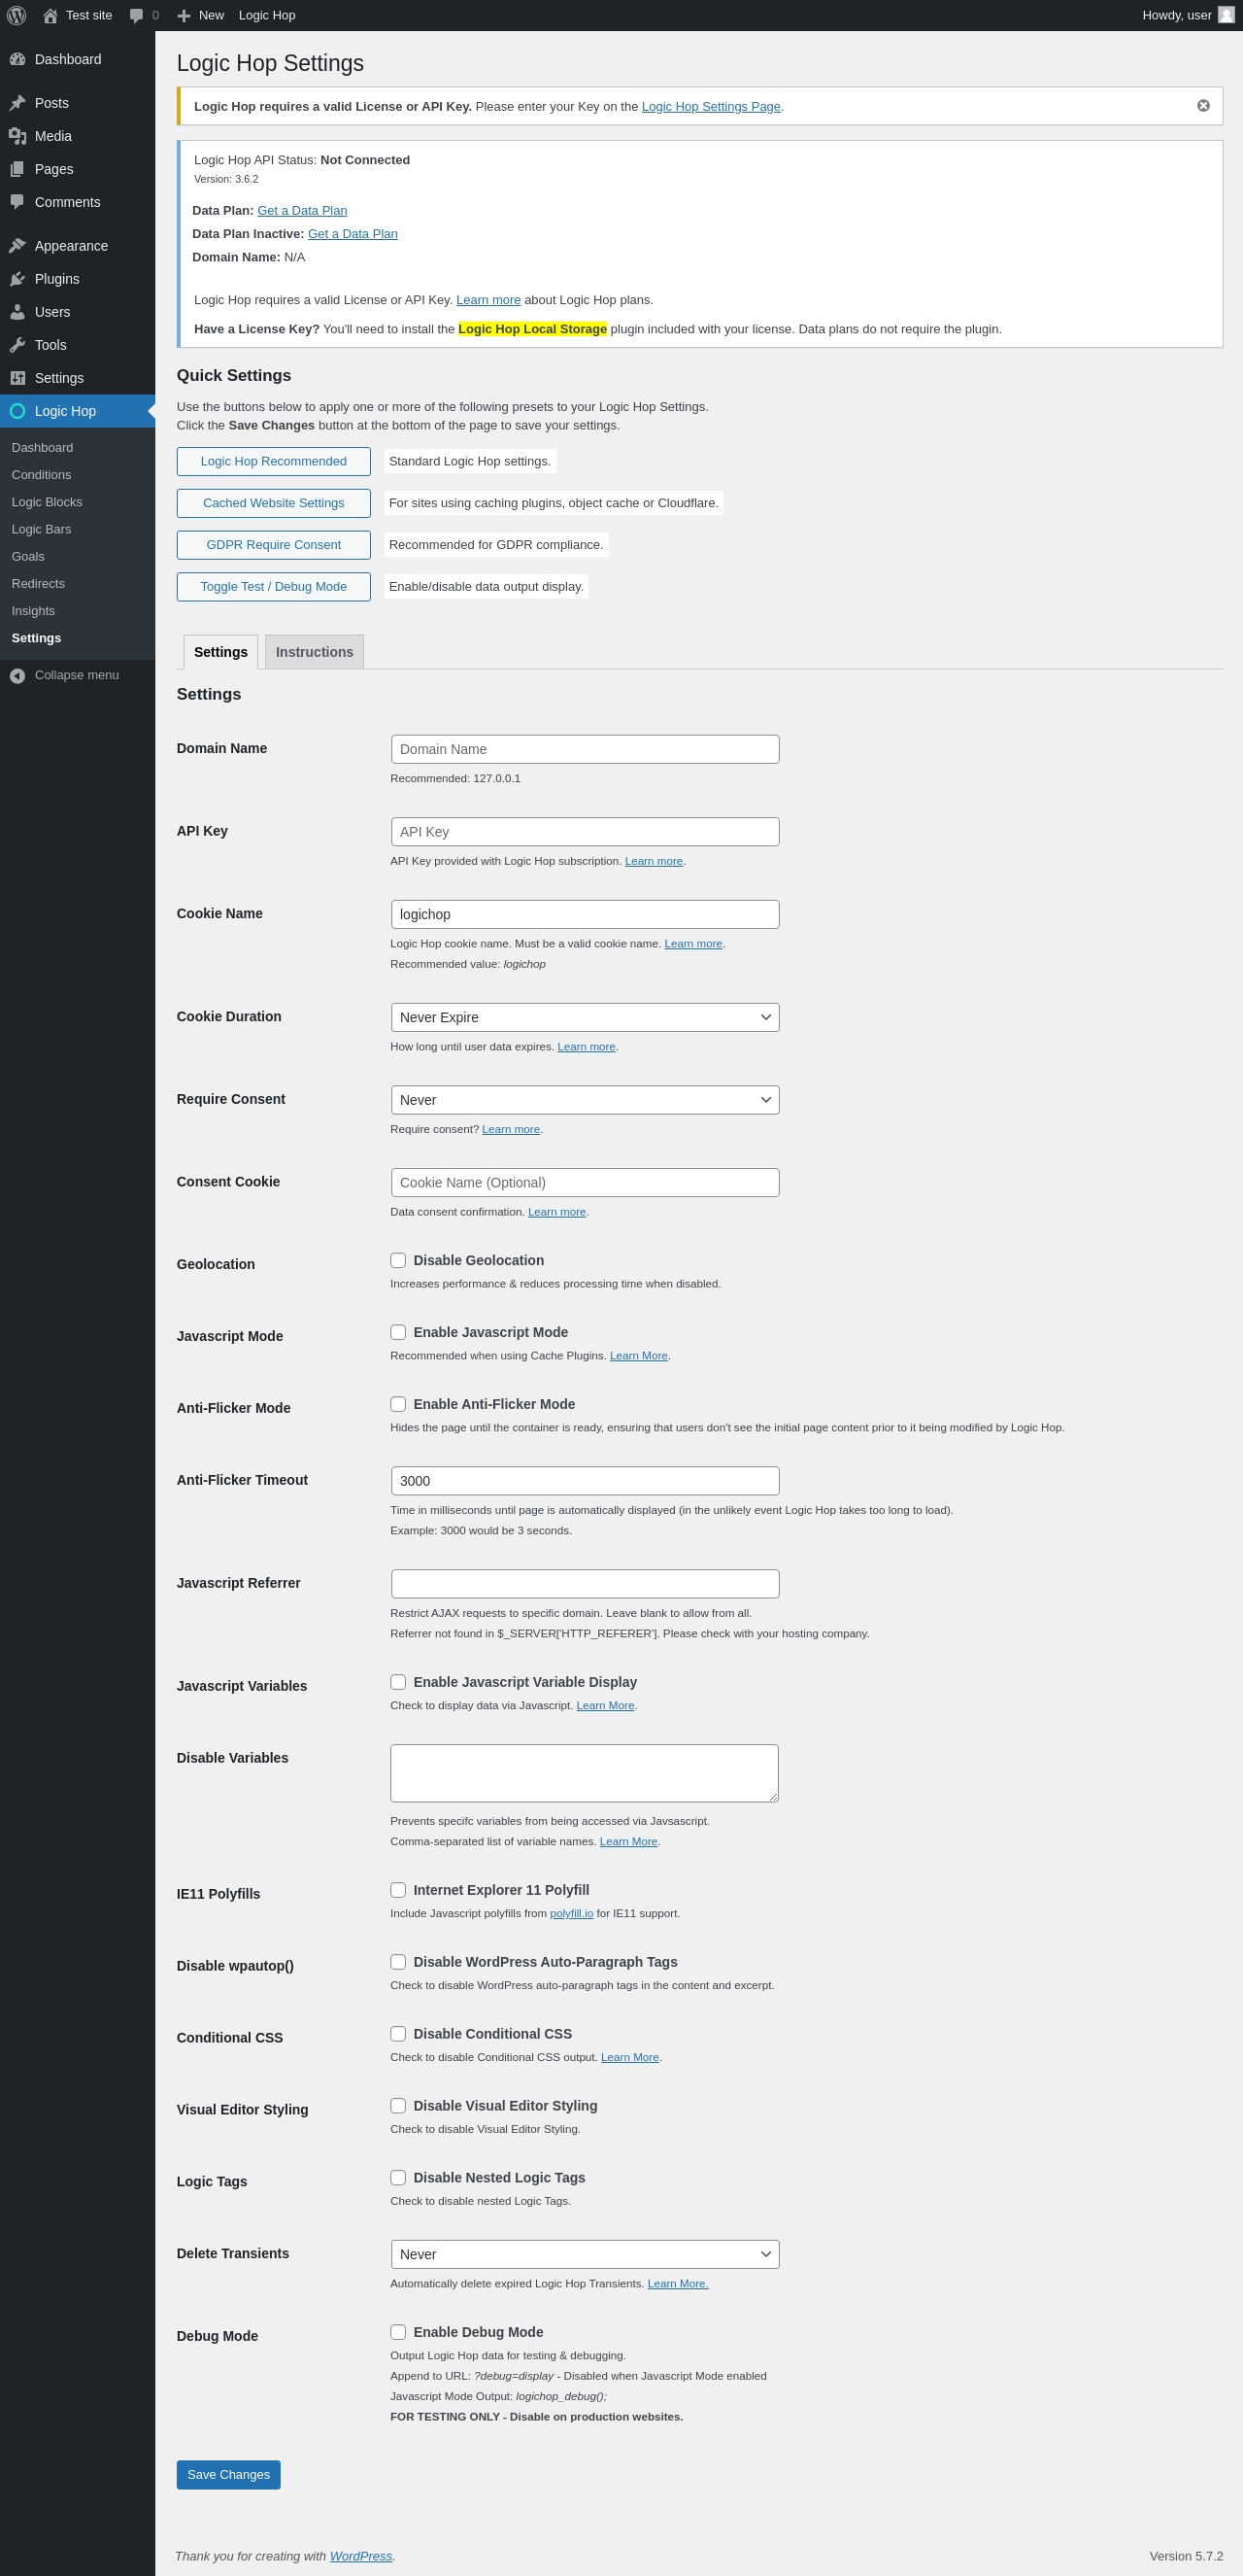Open the Delete Transients dropdown
The width and height of the screenshot is (1243, 2576).
click(585, 2254)
